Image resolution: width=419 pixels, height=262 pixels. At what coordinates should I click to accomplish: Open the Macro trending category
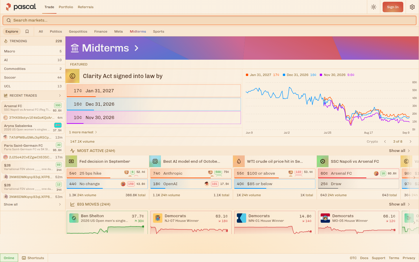click(33, 51)
